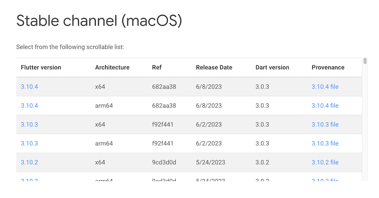View 3.10.3 file provenance in x64 row
This screenshot has height=198, width=379.
[325, 125]
